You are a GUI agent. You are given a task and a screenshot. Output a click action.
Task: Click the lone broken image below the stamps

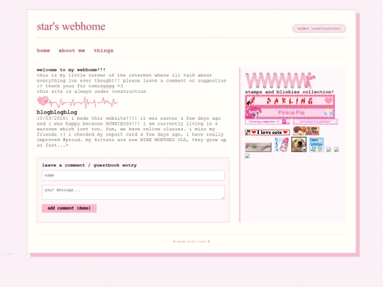(x=248, y=156)
